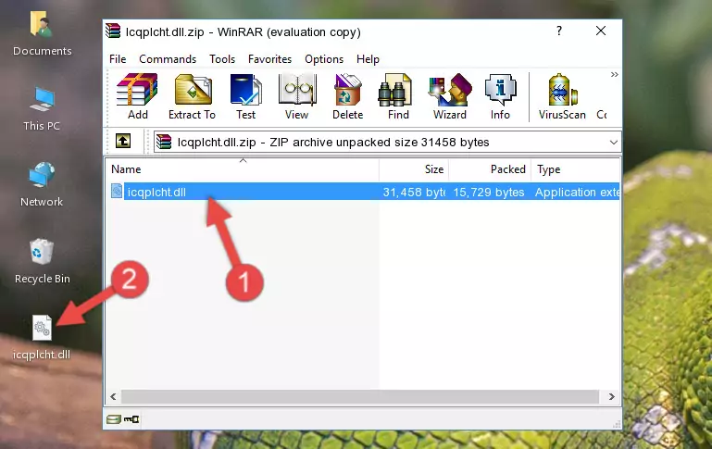This screenshot has height=449, width=712.
Task: Open the File menu
Action: point(118,59)
